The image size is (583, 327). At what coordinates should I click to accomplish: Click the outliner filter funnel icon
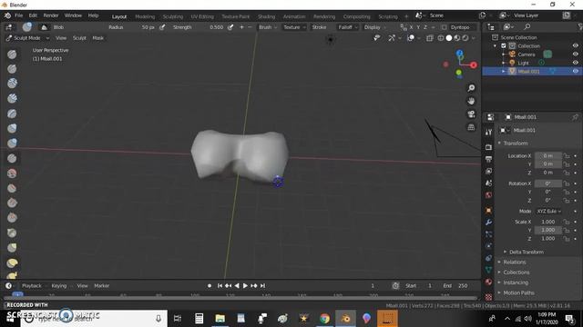click(x=580, y=26)
